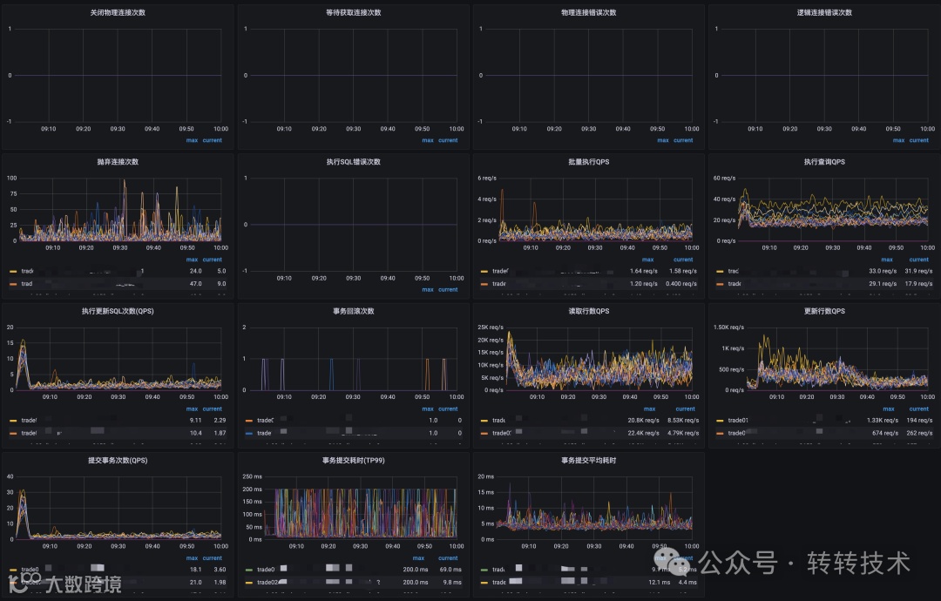Click orange series swatch in 读取行数QPS legend
Screen dimensions: 941x601
point(484,433)
